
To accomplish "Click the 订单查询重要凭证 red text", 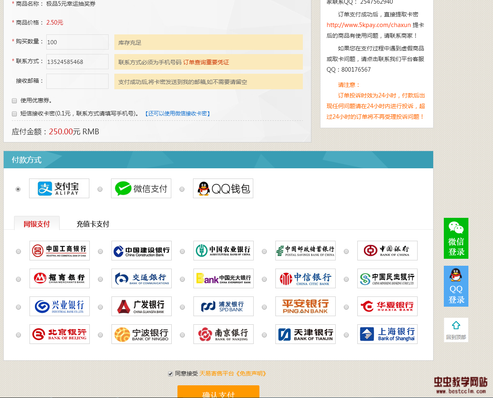I will (206, 62).
